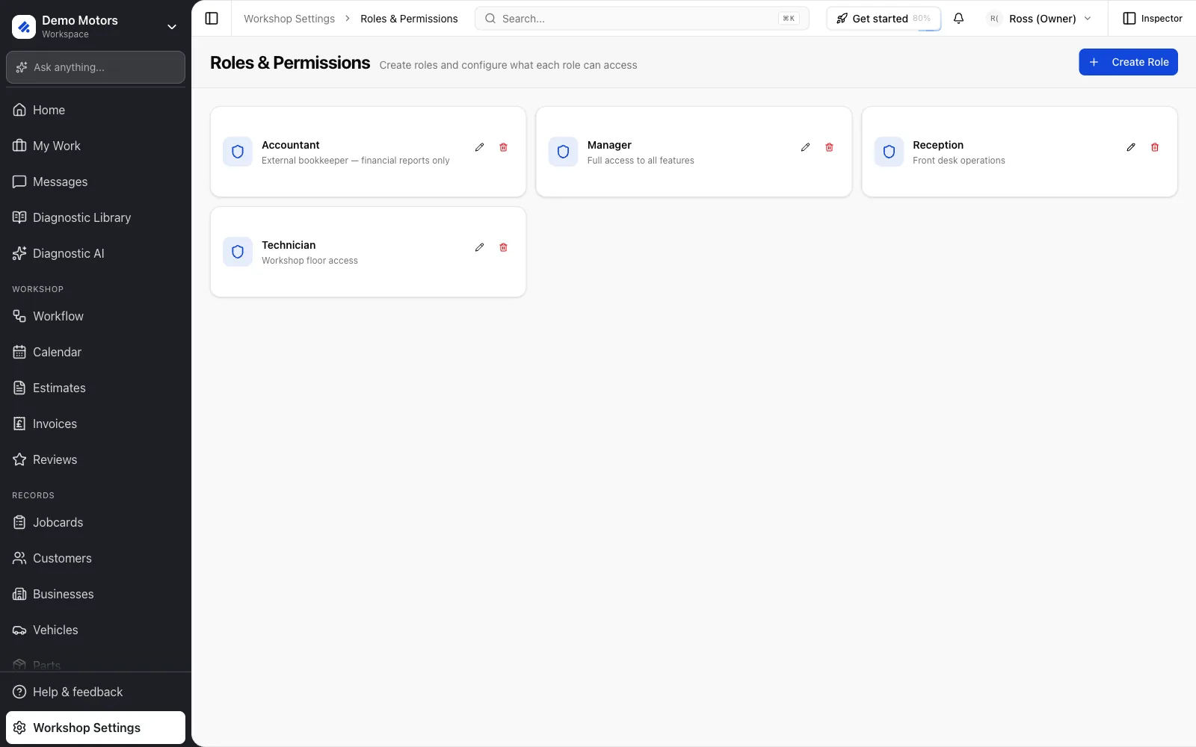
Task: Open Diagnostic Library in the sidebar
Action: click(x=96, y=217)
